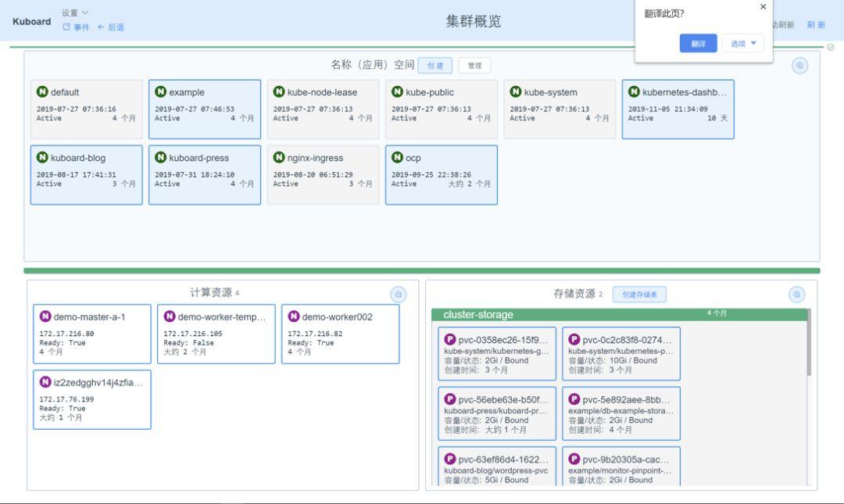
Task: Click the 创建存储类 storage class button
Action: [641, 295]
